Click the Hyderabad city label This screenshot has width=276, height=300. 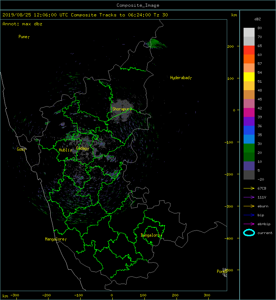point(181,78)
